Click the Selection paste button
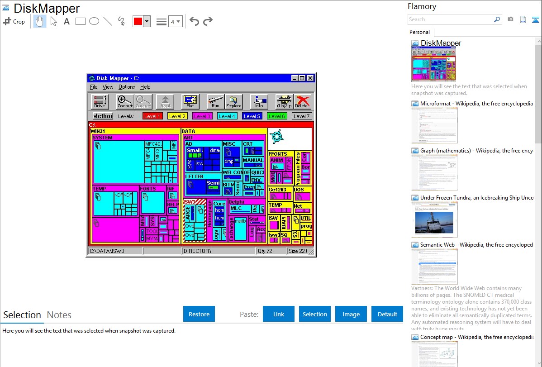 [314, 314]
